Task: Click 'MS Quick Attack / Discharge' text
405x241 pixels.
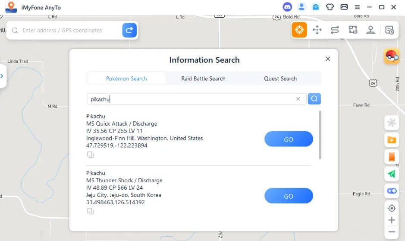Action: 122,124
